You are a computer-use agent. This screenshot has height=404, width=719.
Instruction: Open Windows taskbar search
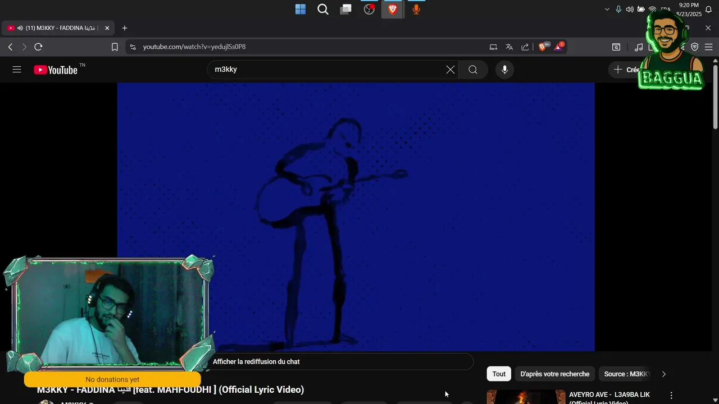click(x=323, y=9)
